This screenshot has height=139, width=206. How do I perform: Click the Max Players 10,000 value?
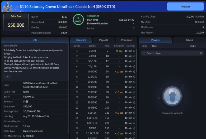click(x=200, y=33)
